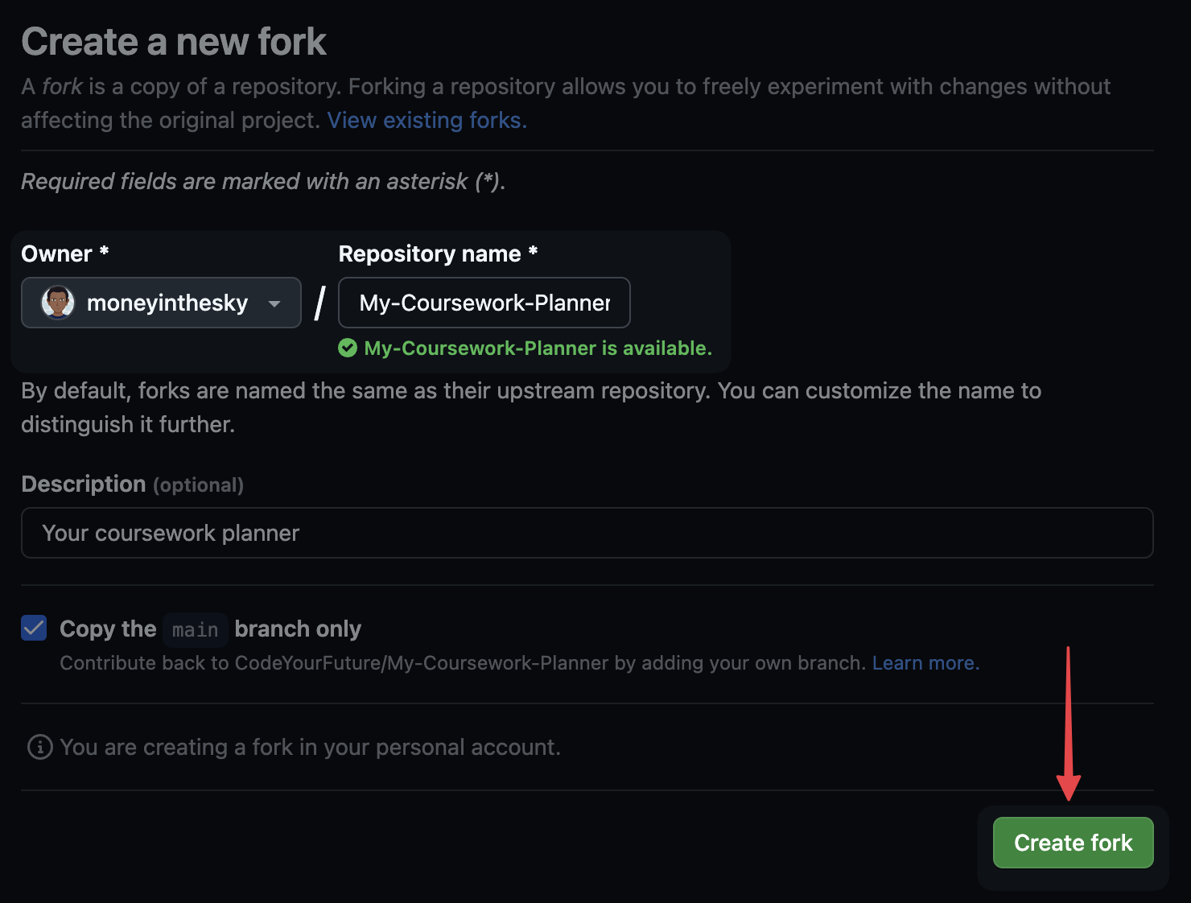1191x903 pixels.
Task: Click the info circle icon
Action: [40, 747]
